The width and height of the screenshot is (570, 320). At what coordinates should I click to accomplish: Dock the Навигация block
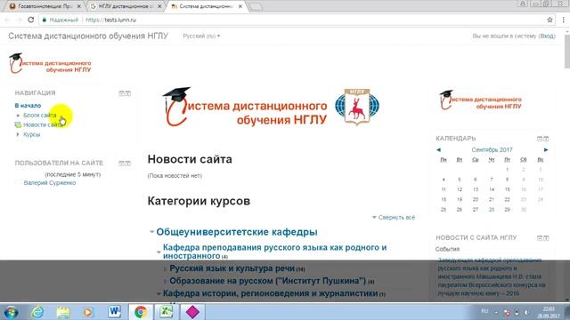click(128, 93)
